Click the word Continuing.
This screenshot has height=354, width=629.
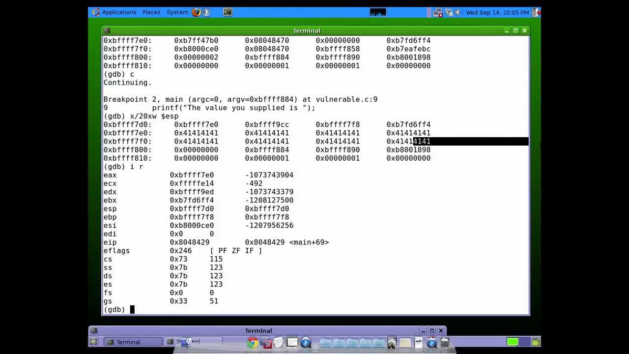point(127,83)
